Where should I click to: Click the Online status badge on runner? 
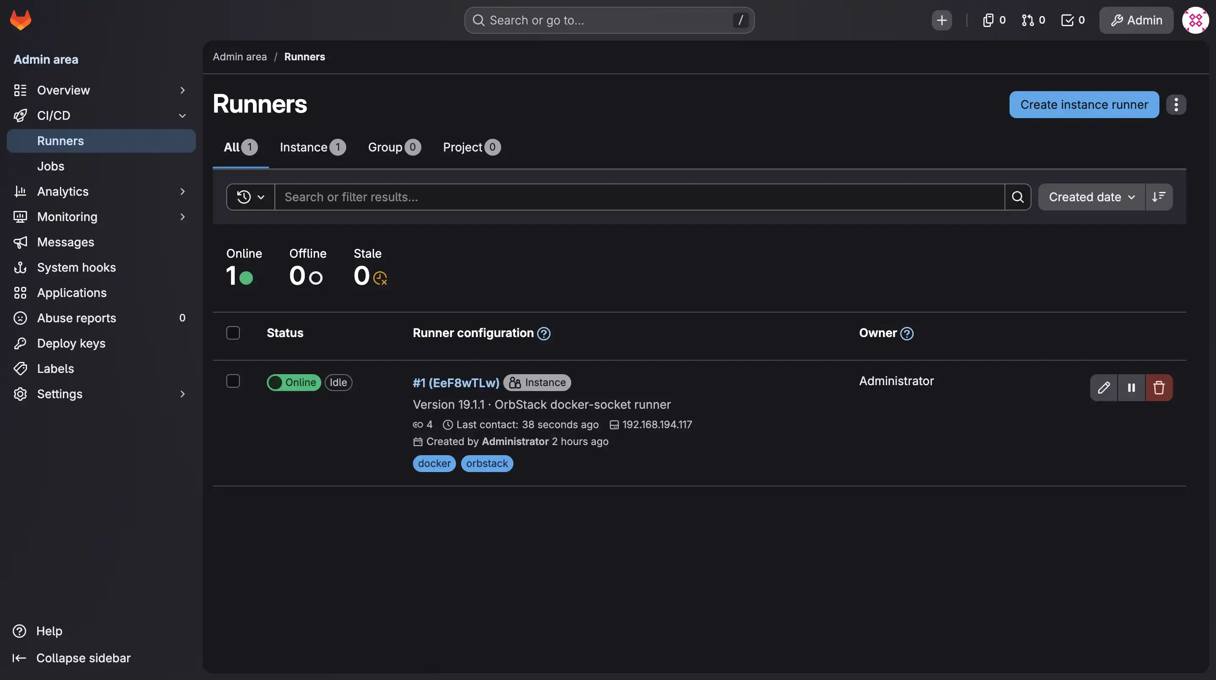coord(293,383)
